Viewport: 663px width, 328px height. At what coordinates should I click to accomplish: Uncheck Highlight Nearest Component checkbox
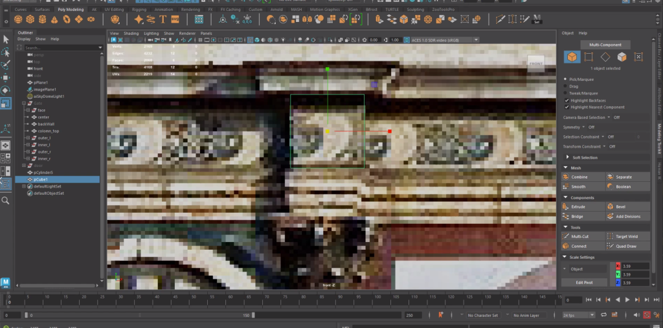[x=567, y=107]
